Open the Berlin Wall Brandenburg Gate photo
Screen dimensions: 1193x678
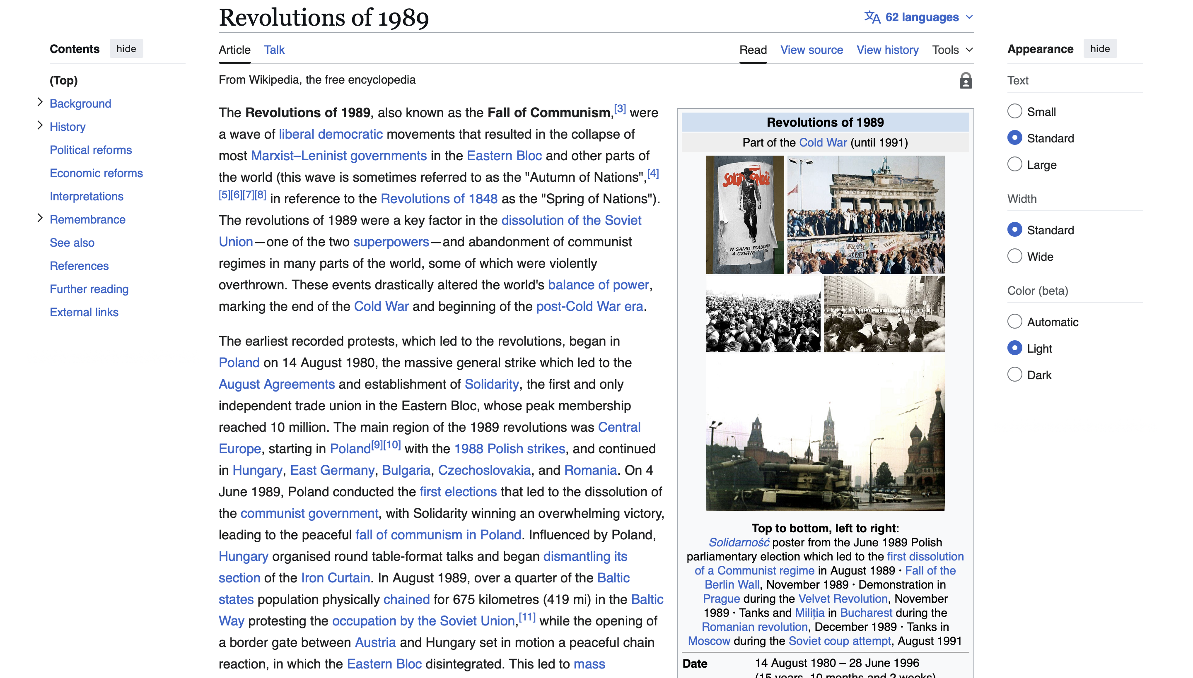click(x=865, y=215)
